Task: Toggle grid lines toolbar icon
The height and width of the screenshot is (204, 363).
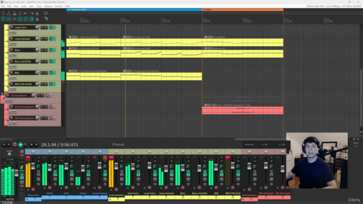Action: click(26, 19)
